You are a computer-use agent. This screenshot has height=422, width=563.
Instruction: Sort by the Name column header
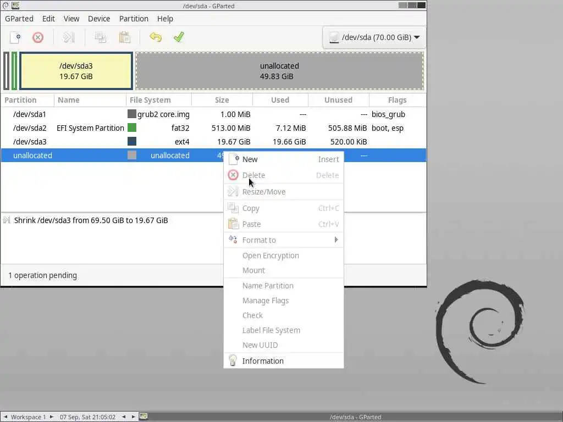90,100
